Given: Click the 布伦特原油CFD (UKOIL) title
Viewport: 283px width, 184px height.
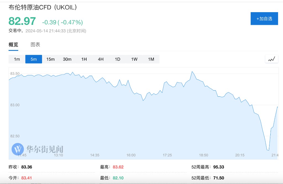Looking at the screenshot, I should pos(43,7).
